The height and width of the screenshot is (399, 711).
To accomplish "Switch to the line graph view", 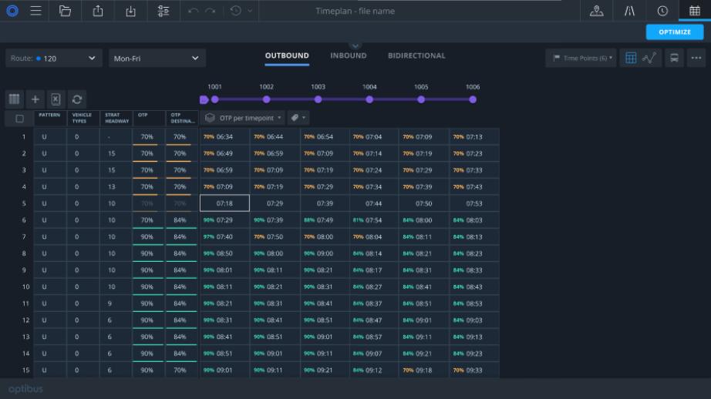I will 650,58.
